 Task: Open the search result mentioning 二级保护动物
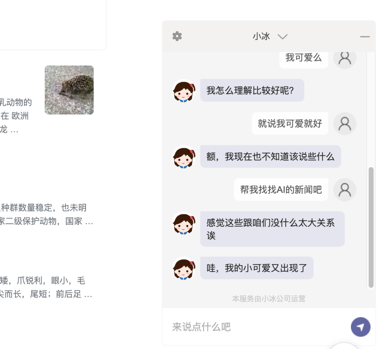47,214
